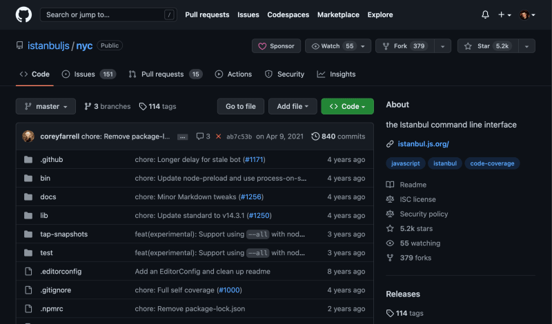The width and height of the screenshot is (552, 324).
Task: Star the nyc repository
Action: 488,46
